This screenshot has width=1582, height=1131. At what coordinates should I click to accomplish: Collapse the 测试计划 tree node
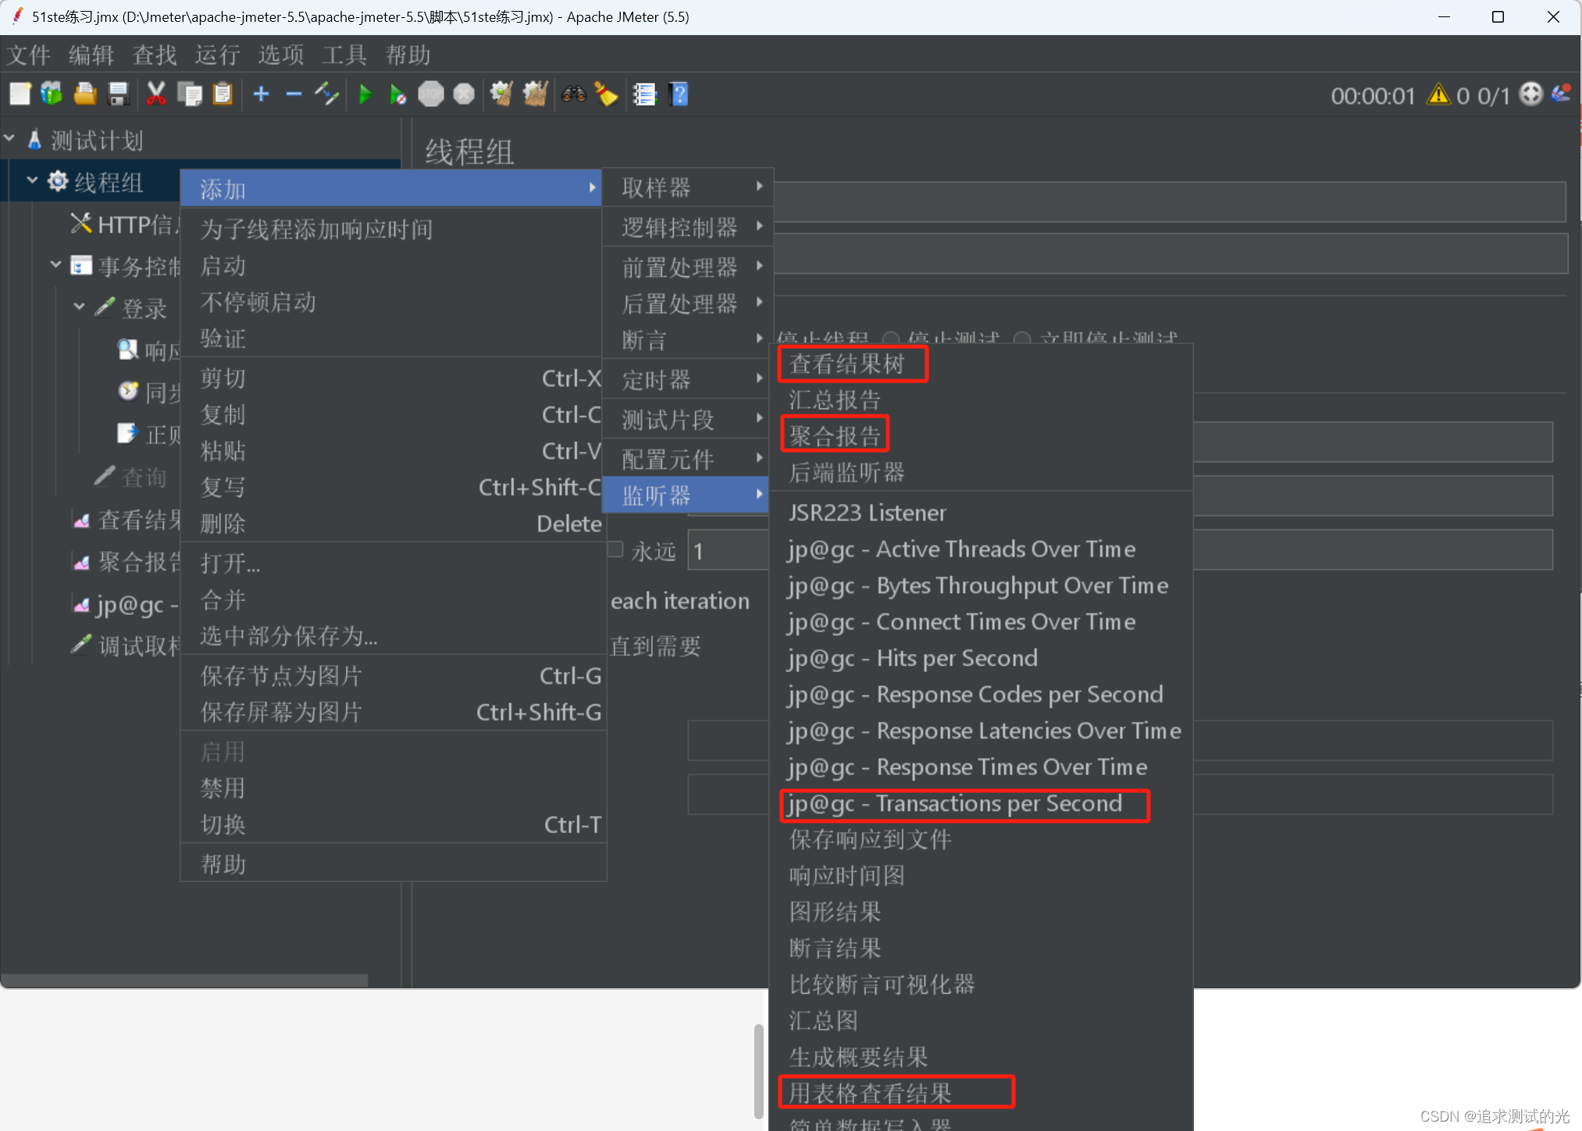pyautogui.click(x=9, y=139)
